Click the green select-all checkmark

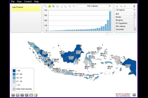click(117, 6)
